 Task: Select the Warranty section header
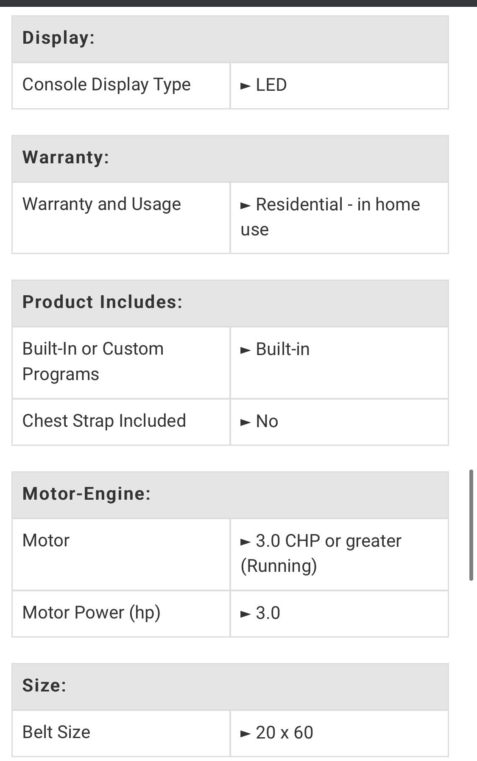pos(66,158)
